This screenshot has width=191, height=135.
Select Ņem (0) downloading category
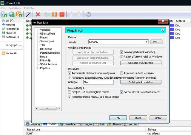[8, 25]
